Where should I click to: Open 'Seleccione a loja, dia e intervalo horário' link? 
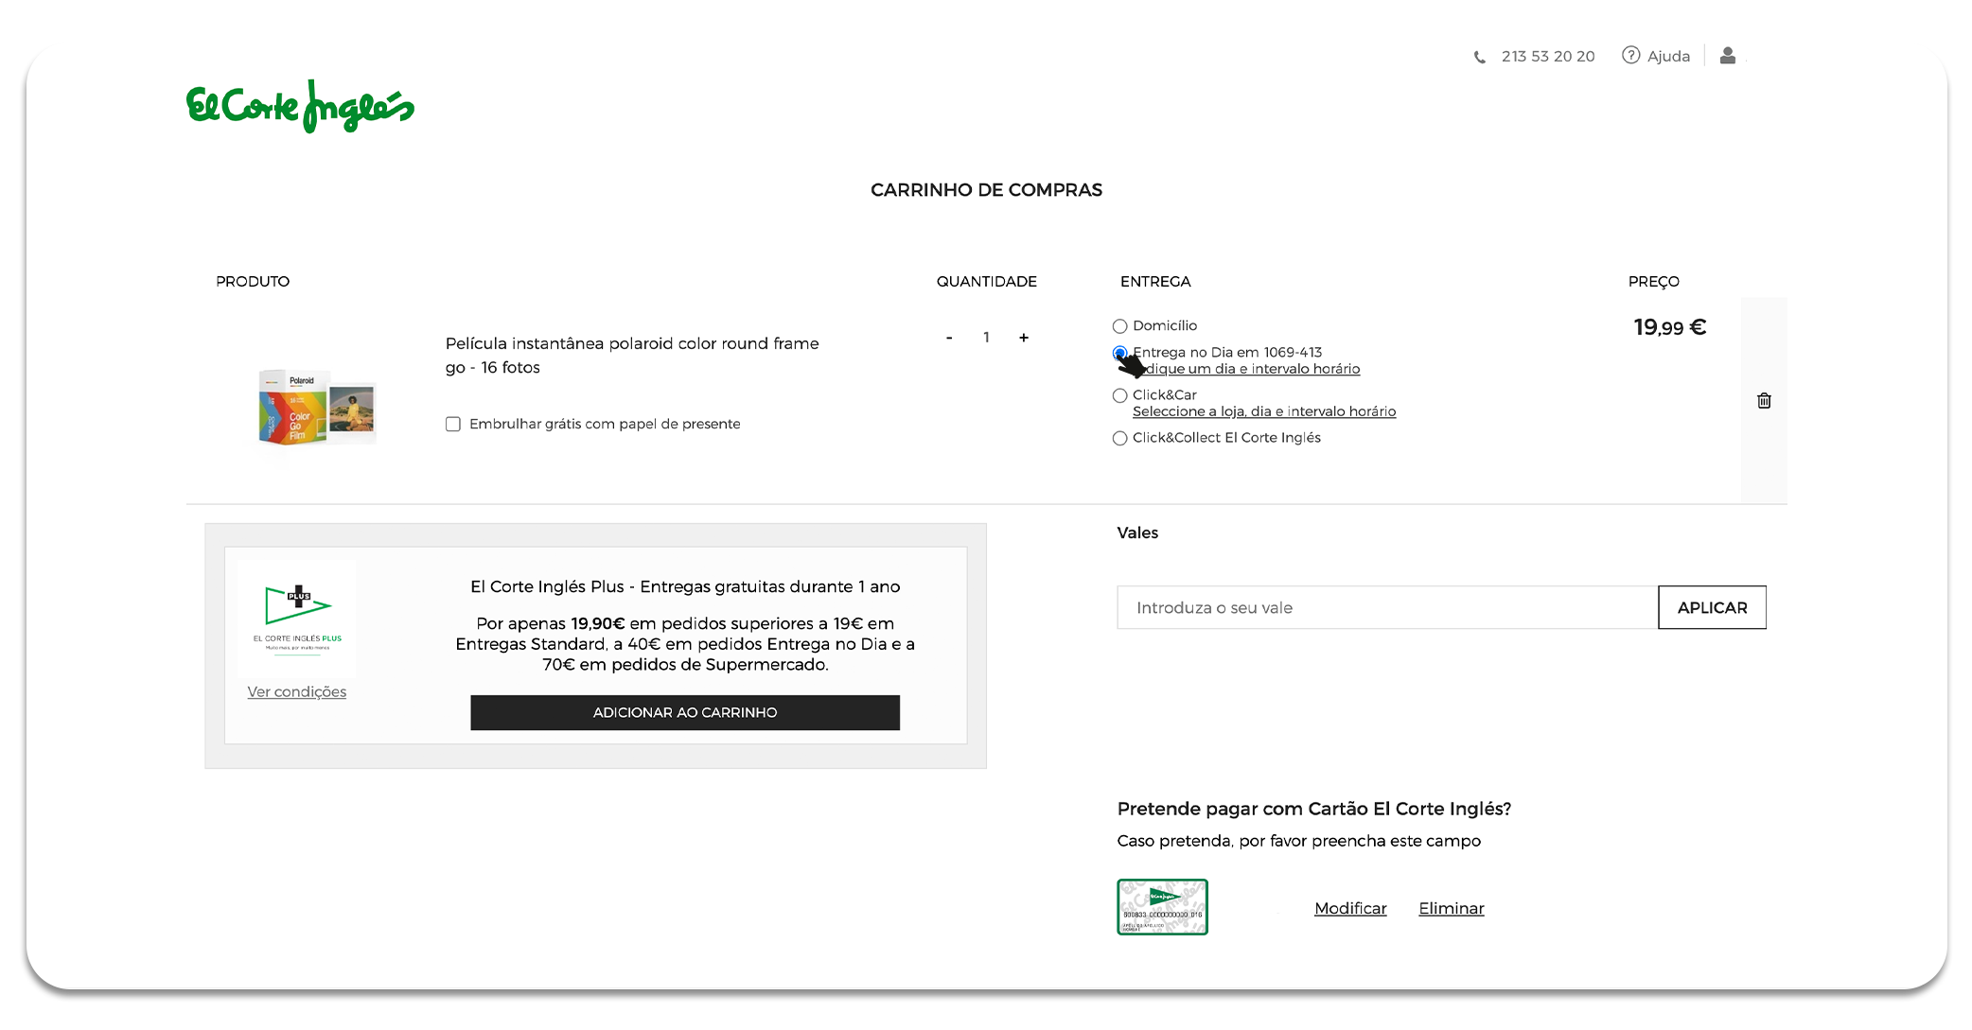[1264, 411]
